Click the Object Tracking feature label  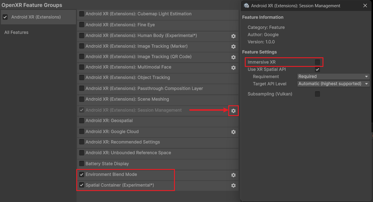click(x=128, y=78)
